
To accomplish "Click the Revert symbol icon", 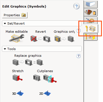I will tap(41, 39).
